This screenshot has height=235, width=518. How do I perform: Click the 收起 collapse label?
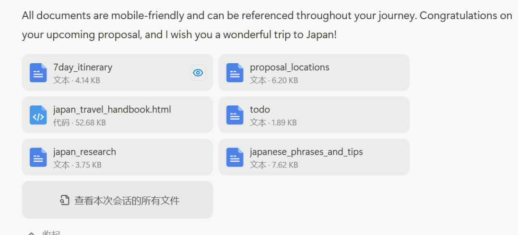coord(51,233)
